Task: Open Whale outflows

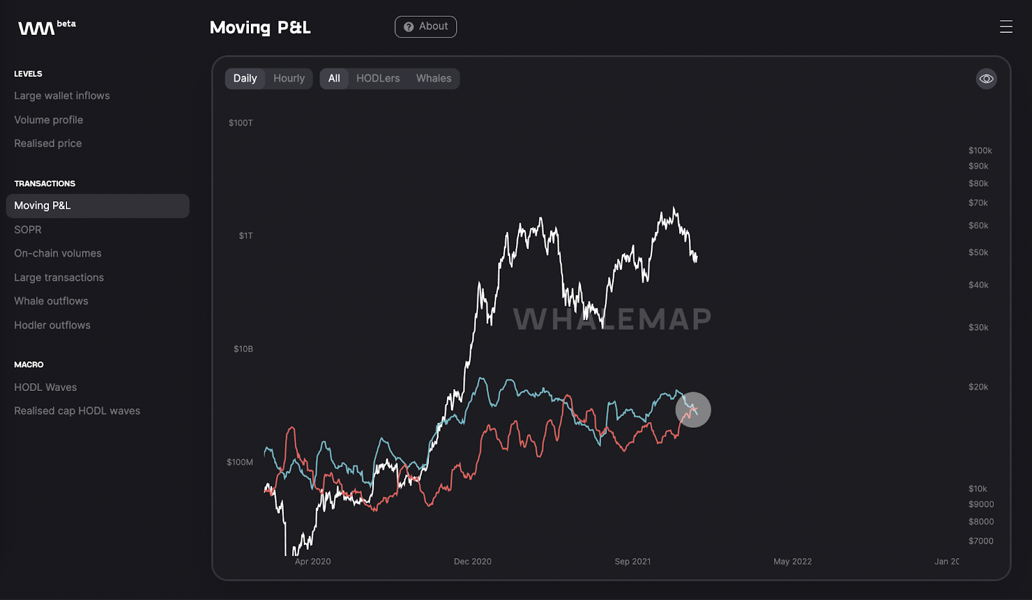Action: (x=51, y=301)
